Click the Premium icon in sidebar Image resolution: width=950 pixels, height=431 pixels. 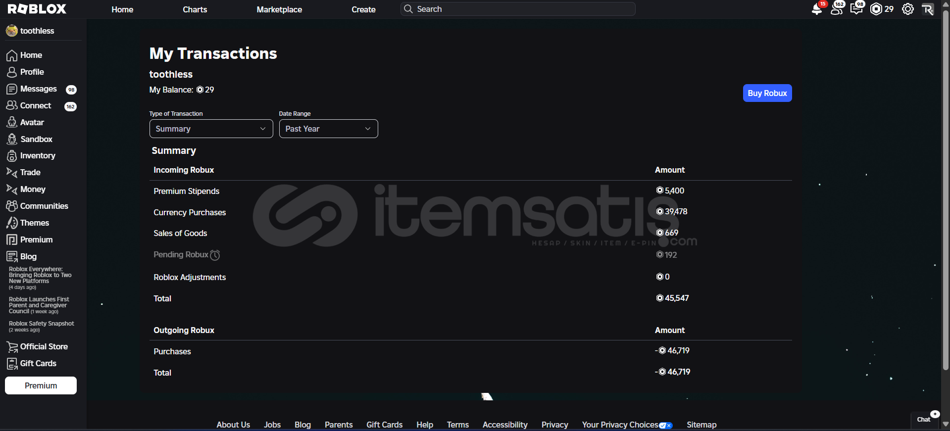12,239
